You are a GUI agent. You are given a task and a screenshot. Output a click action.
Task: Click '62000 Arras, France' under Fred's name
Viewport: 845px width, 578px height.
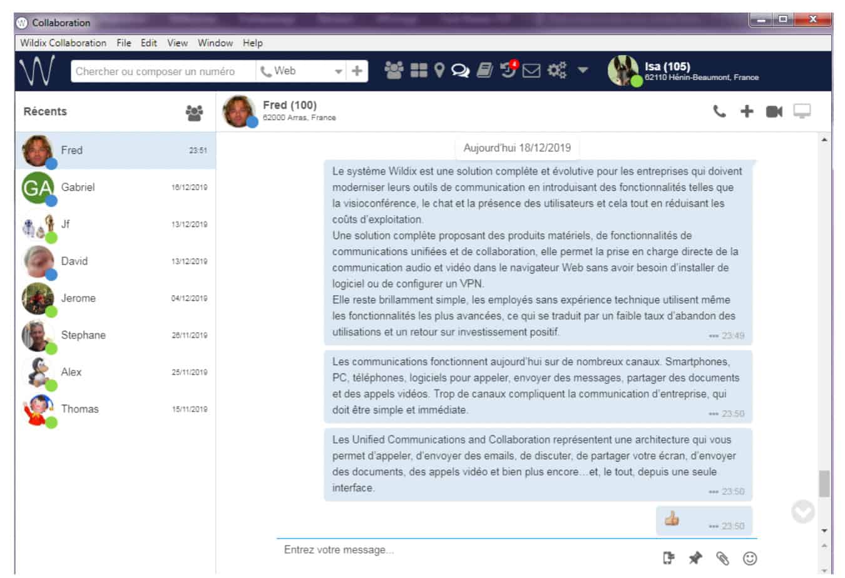[x=299, y=118]
